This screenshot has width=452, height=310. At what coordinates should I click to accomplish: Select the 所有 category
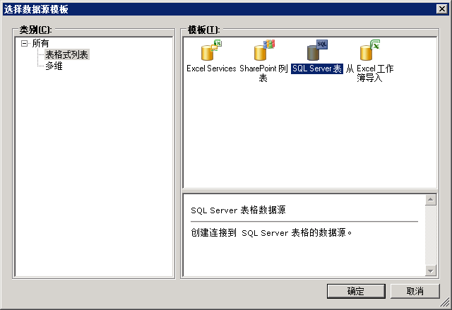[x=40, y=43]
